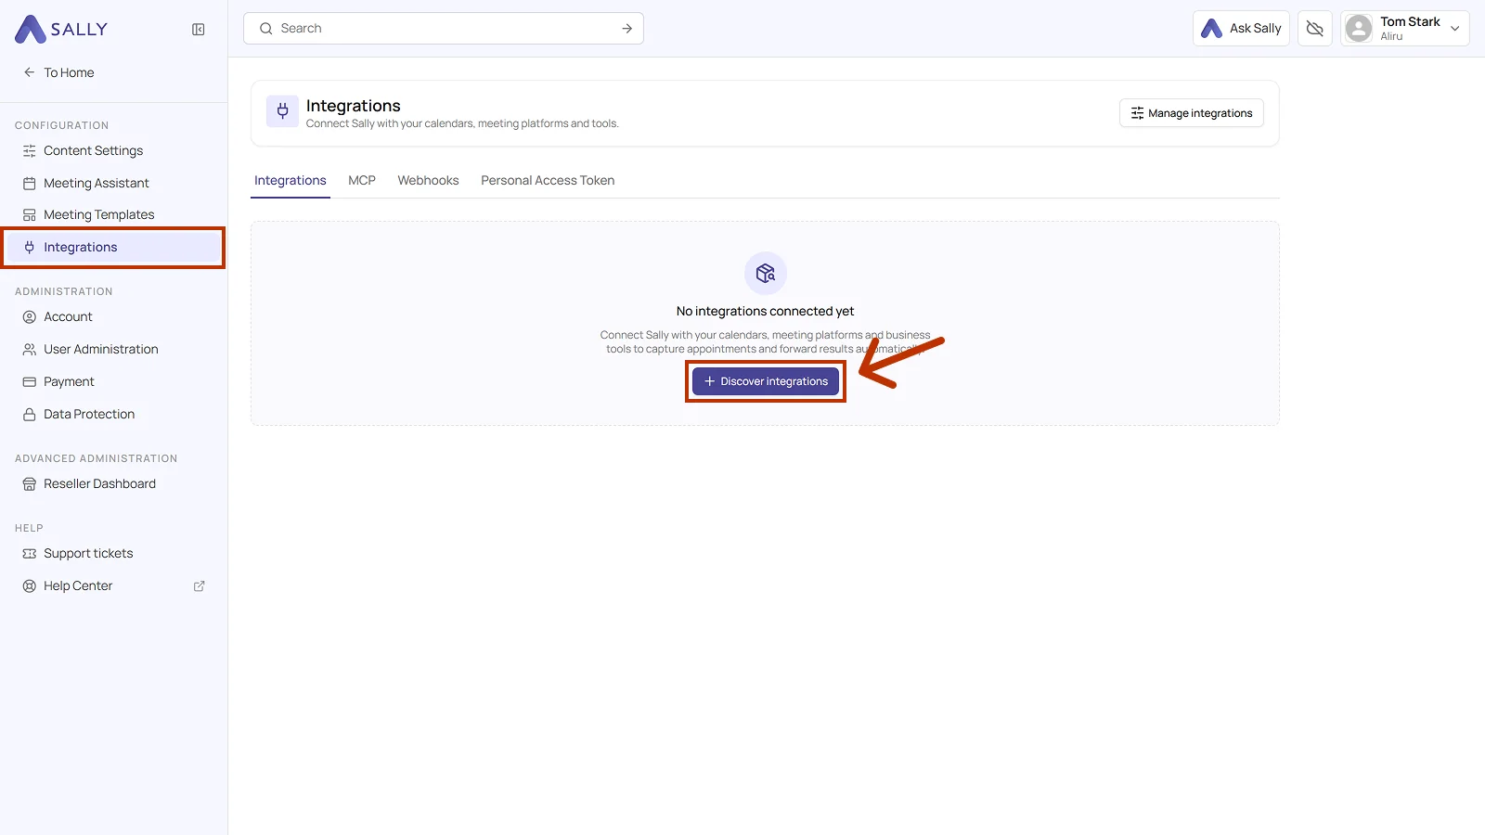1485x835 pixels.
Task: Open User Administration page
Action: click(113, 349)
